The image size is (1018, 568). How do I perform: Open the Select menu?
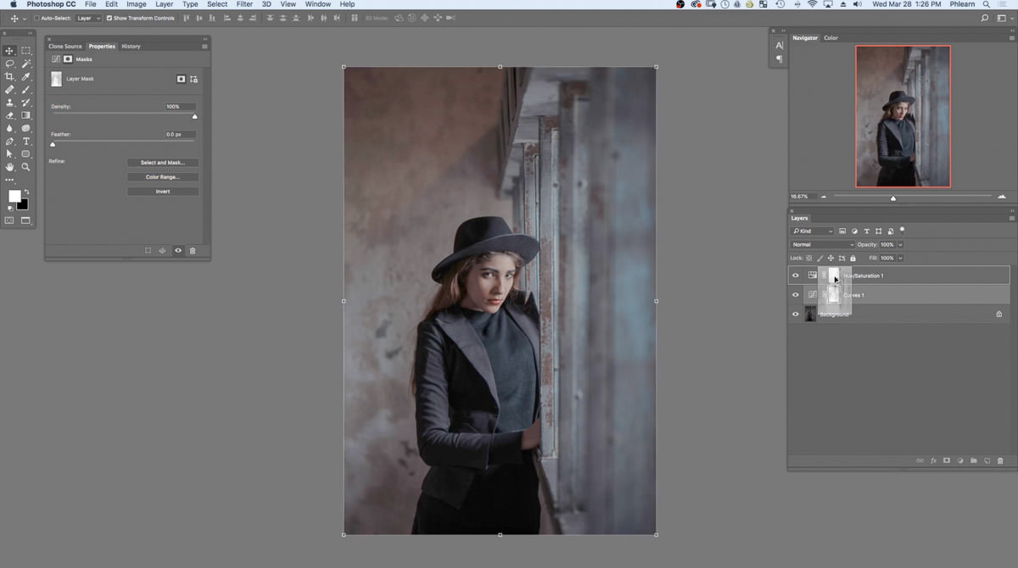tap(217, 4)
